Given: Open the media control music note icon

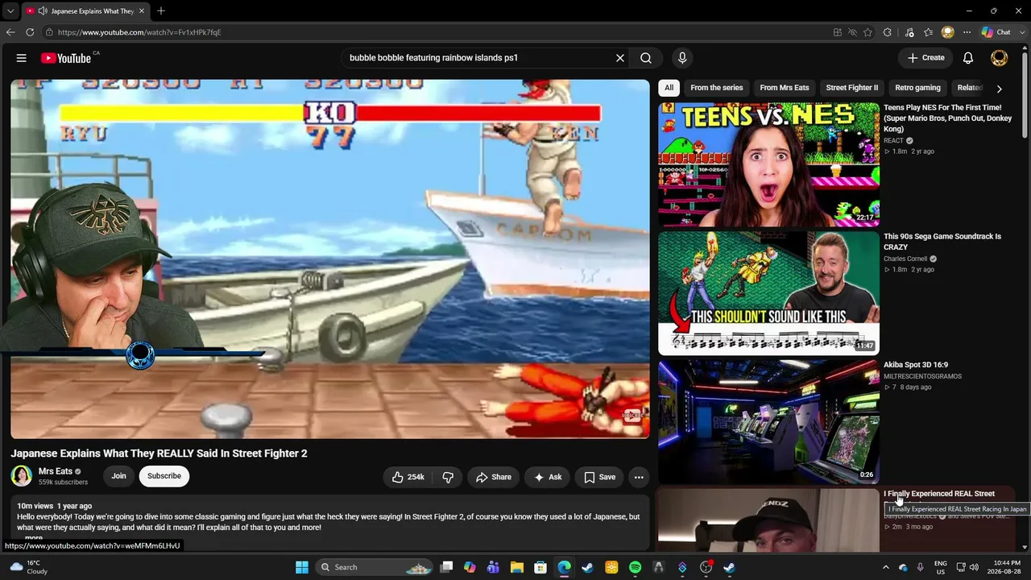Looking at the screenshot, I should click(909, 32).
